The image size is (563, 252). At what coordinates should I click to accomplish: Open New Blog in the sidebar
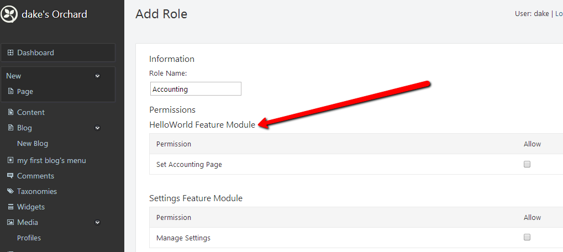pyautogui.click(x=33, y=144)
